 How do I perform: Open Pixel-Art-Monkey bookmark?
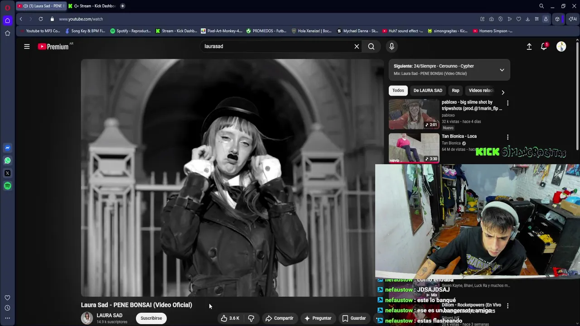click(x=221, y=31)
